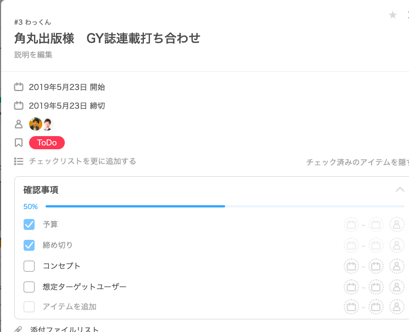The width and height of the screenshot is (409, 332).
Task: Click the bookmark label icon beside ToDo
Action: tap(19, 143)
